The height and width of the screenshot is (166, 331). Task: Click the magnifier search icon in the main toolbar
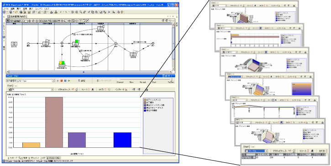click(x=81, y=12)
